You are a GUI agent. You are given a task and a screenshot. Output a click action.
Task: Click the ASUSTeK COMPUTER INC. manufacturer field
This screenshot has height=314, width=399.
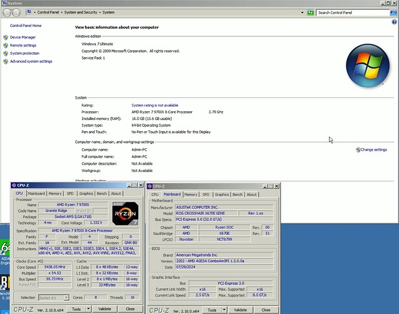click(x=224, y=207)
